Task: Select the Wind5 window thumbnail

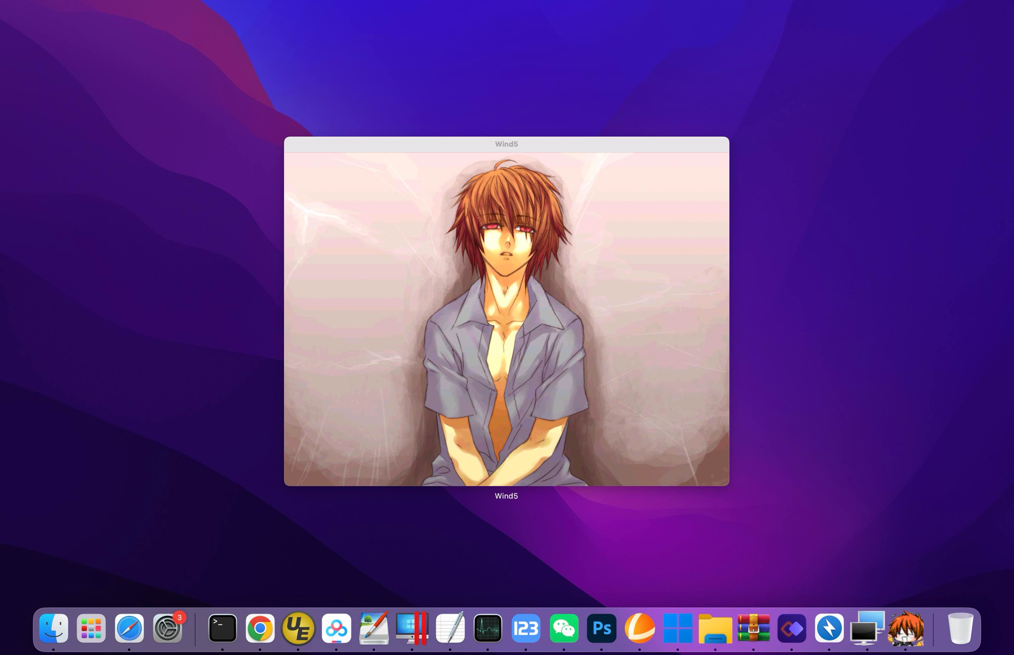Action: click(x=507, y=311)
